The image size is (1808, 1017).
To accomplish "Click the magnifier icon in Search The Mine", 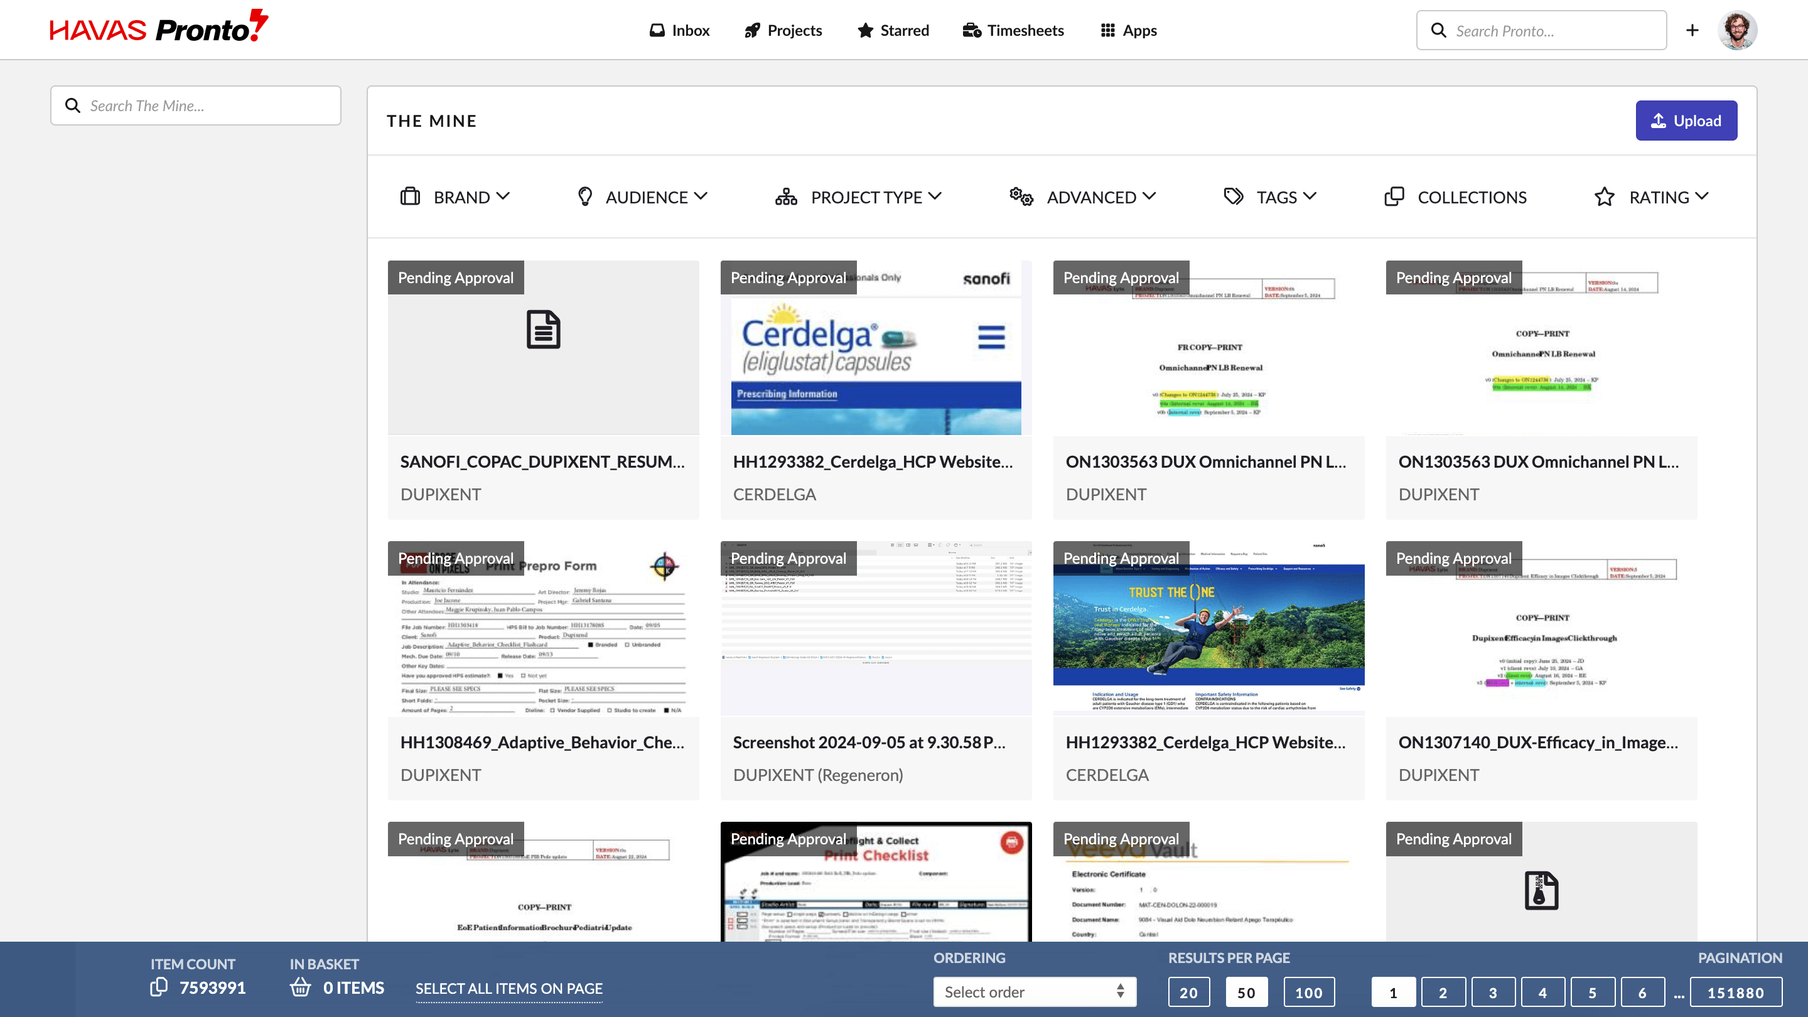I will 72,105.
